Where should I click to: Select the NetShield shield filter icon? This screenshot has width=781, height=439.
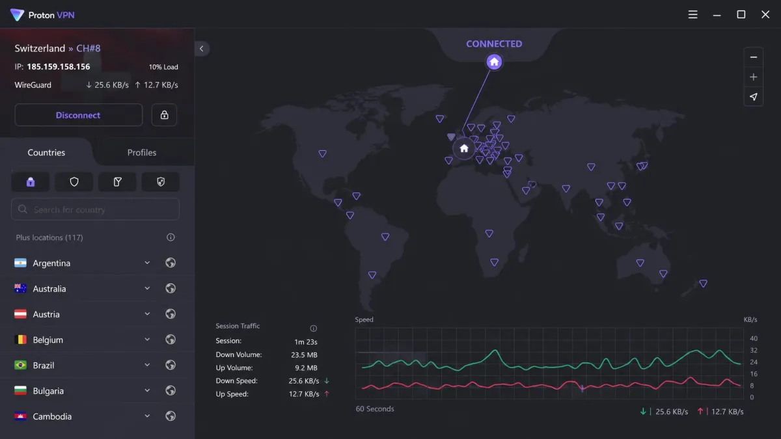pyautogui.click(x=74, y=182)
